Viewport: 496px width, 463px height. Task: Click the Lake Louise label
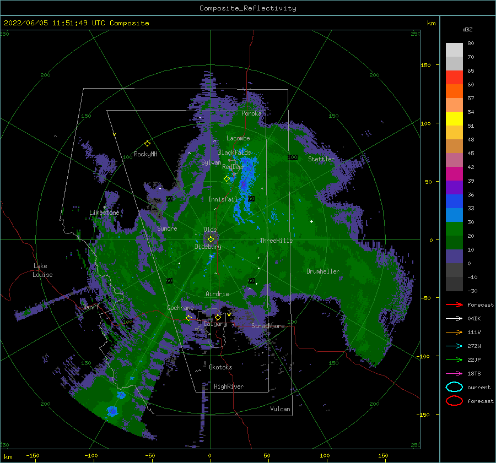42,270
